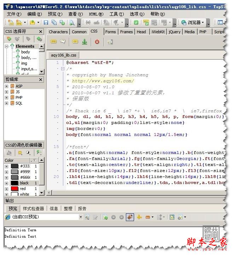The image size is (233, 255).
Task: Switch to the jQuery tab
Action: pos(175,32)
